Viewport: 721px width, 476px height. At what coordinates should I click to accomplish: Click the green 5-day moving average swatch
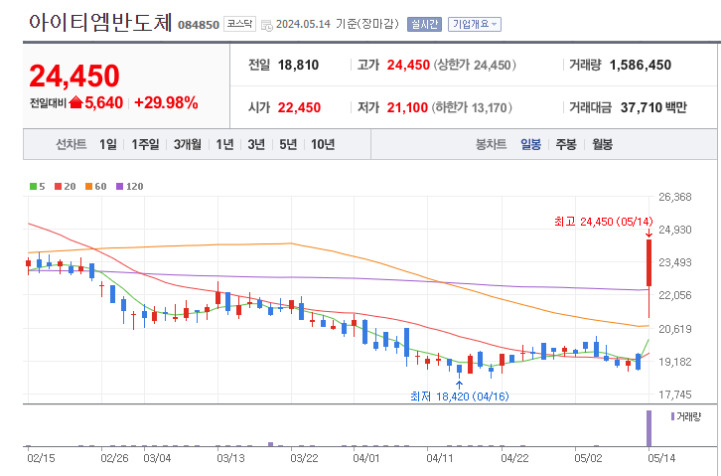(33, 186)
